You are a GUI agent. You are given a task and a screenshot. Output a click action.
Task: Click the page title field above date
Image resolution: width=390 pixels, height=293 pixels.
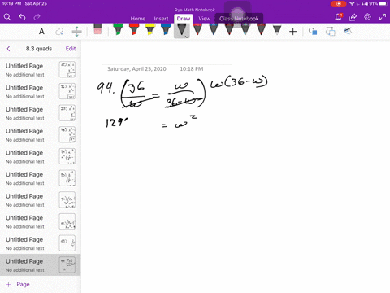167,59
